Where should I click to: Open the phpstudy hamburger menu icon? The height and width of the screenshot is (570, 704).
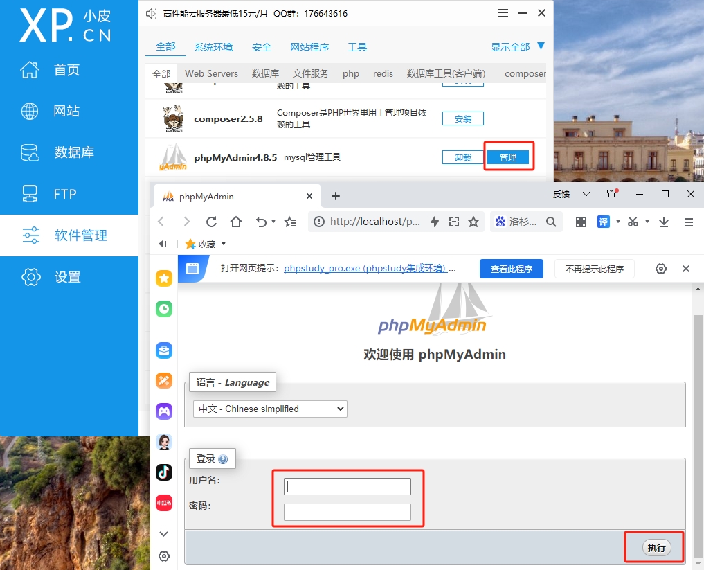pos(503,13)
